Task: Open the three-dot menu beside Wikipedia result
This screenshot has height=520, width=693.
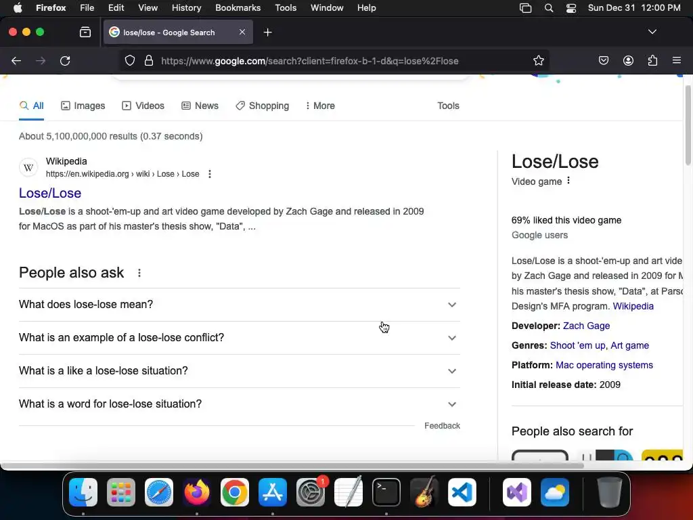Action: tap(210, 174)
